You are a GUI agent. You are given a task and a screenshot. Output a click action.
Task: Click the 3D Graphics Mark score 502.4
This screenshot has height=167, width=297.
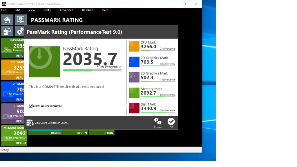(147, 78)
